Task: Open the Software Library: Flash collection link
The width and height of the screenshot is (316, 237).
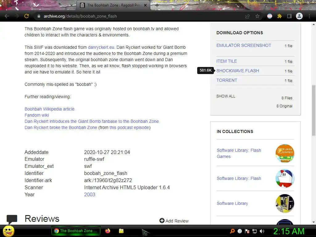Action: (239, 178)
